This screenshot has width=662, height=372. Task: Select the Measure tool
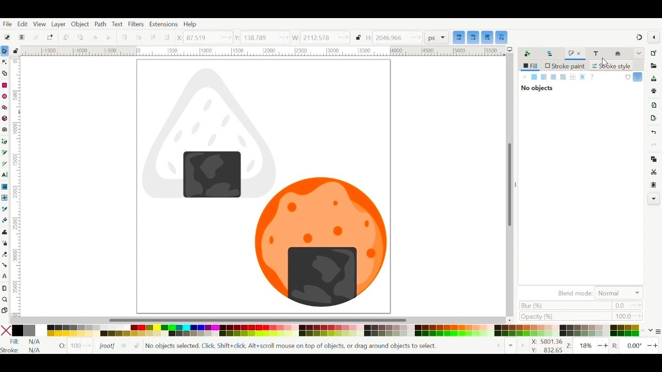[5, 288]
